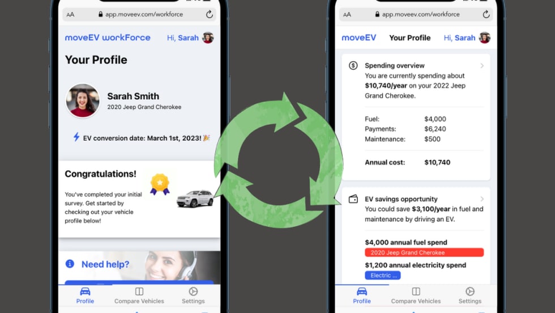Tap the reload icon in left phone address bar
555x313 pixels.
point(210,15)
